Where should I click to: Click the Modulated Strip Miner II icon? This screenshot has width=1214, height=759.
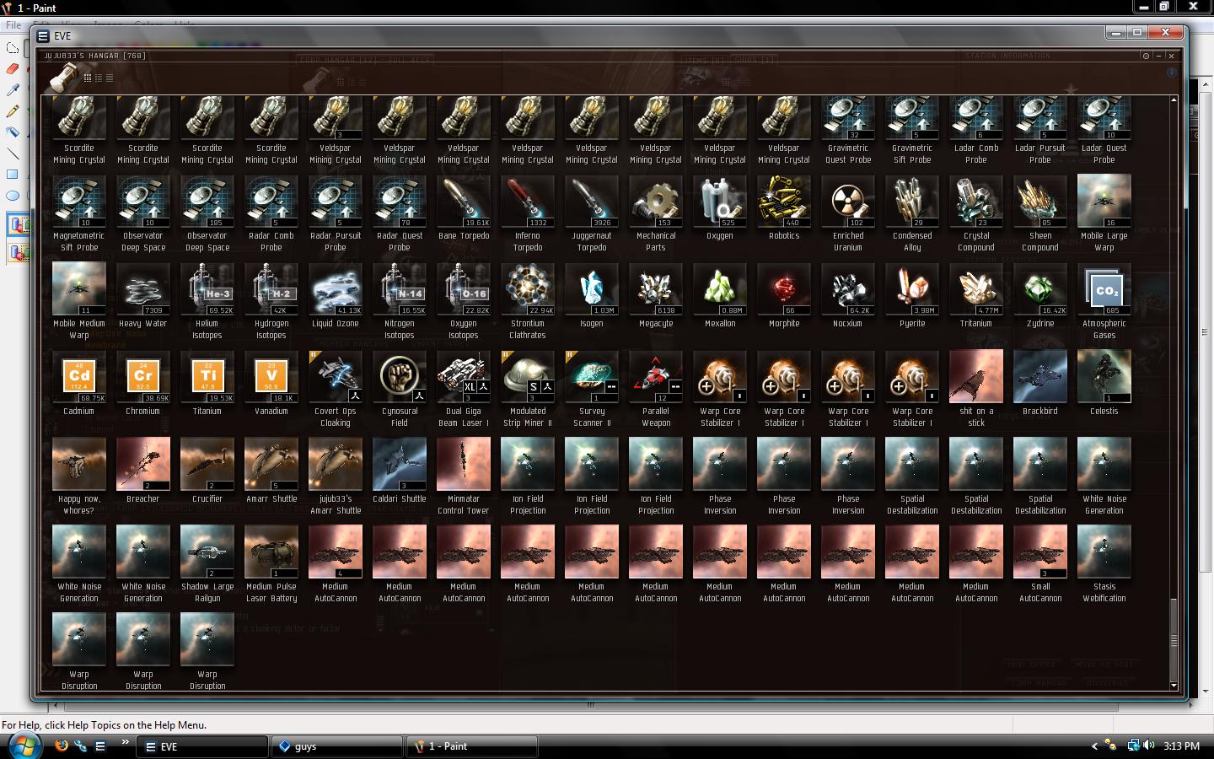click(x=528, y=378)
